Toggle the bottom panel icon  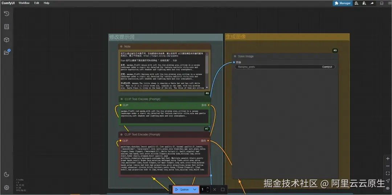pos(382,3)
